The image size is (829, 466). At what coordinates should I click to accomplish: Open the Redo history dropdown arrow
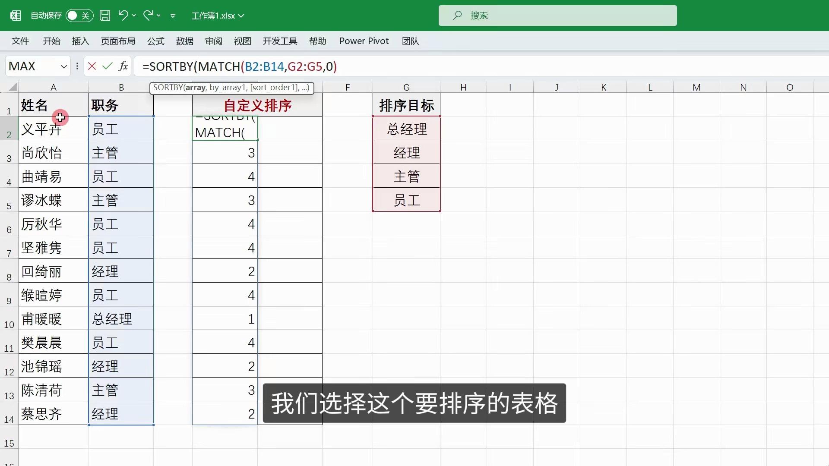tap(159, 16)
